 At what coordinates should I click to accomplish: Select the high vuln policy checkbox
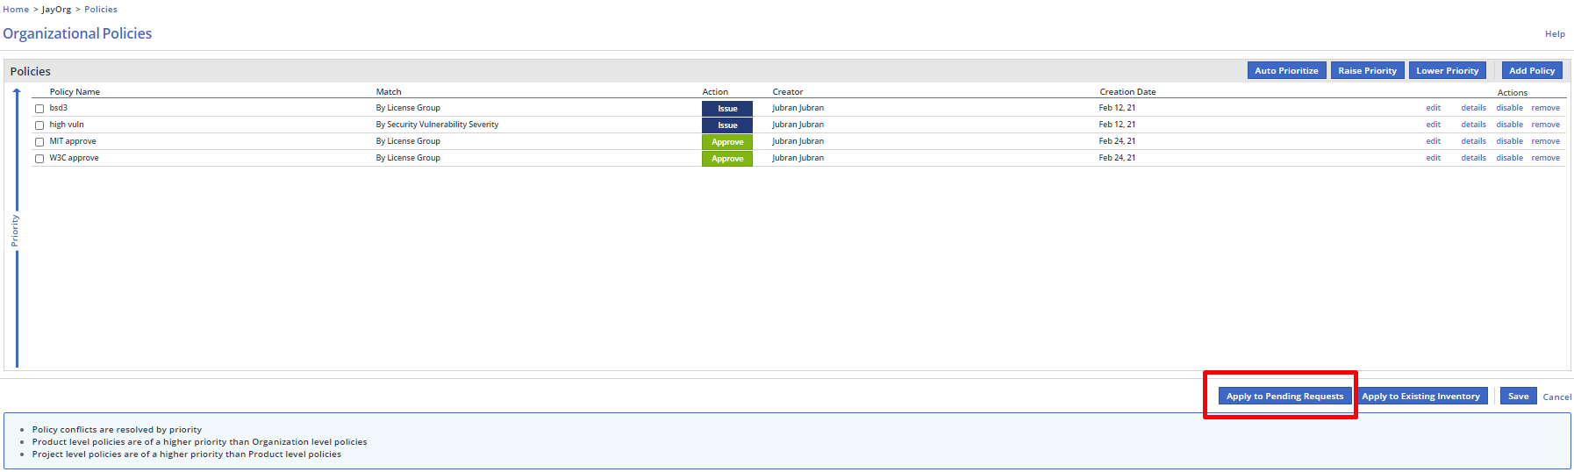[39, 125]
